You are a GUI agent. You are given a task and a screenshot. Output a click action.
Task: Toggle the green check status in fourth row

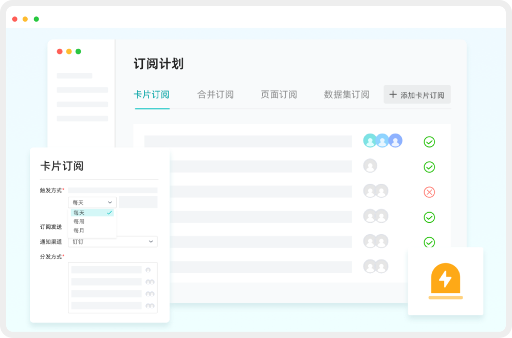pos(429,217)
